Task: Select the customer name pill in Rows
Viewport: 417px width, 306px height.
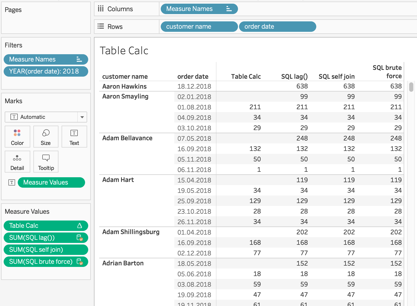Action: click(x=199, y=27)
